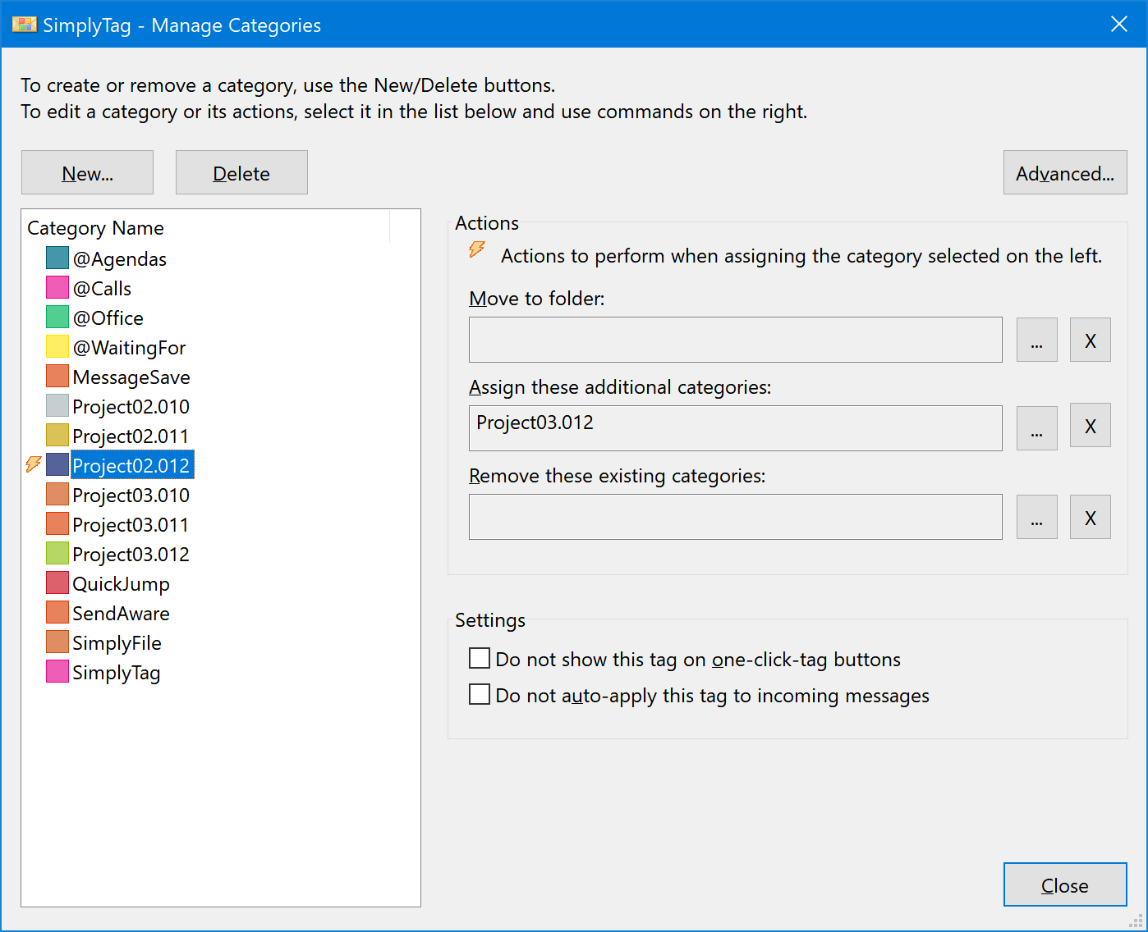Viewport: 1148px width, 932px height.
Task: Select the SimplyFile category
Action: 117,643
